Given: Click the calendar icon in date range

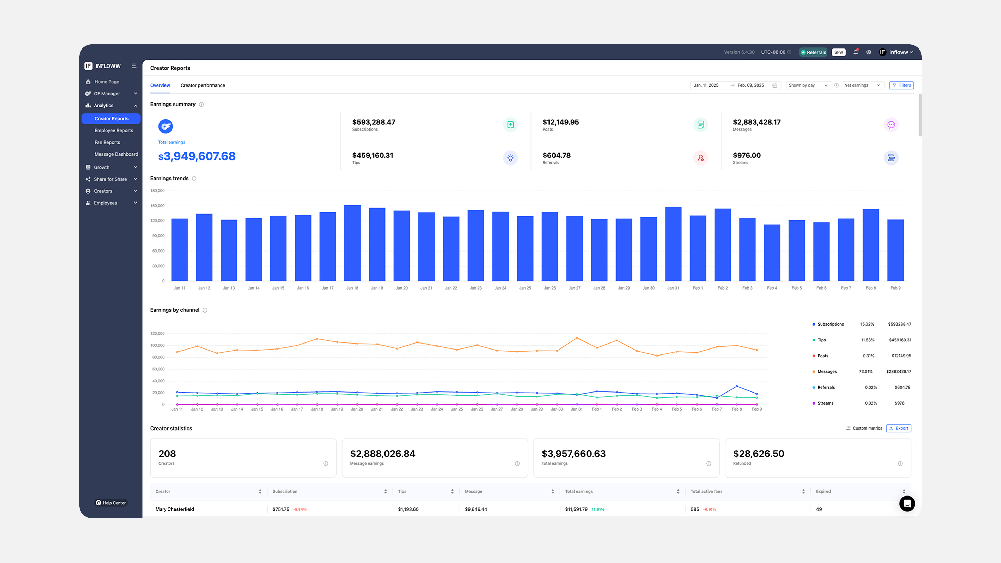Looking at the screenshot, I should [x=774, y=85].
